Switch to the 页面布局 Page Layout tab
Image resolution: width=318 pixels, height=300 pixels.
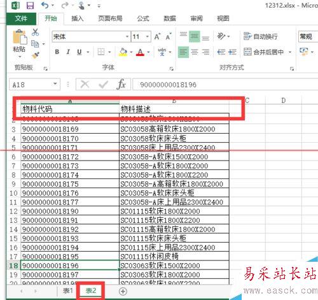[110, 18]
